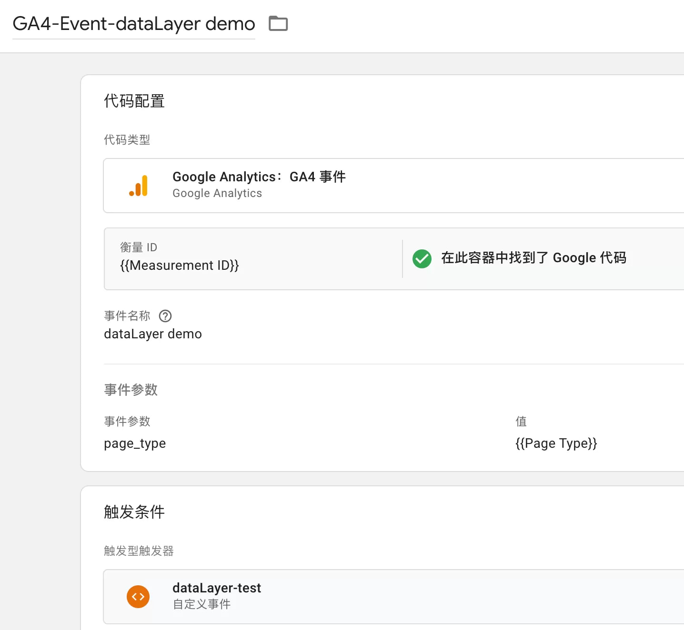
Task: Click the {{Measurement ID}} variable value
Action: [x=179, y=266]
